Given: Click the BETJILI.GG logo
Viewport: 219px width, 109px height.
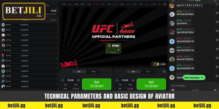Looking at the screenshot, I should (x=24, y=11).
